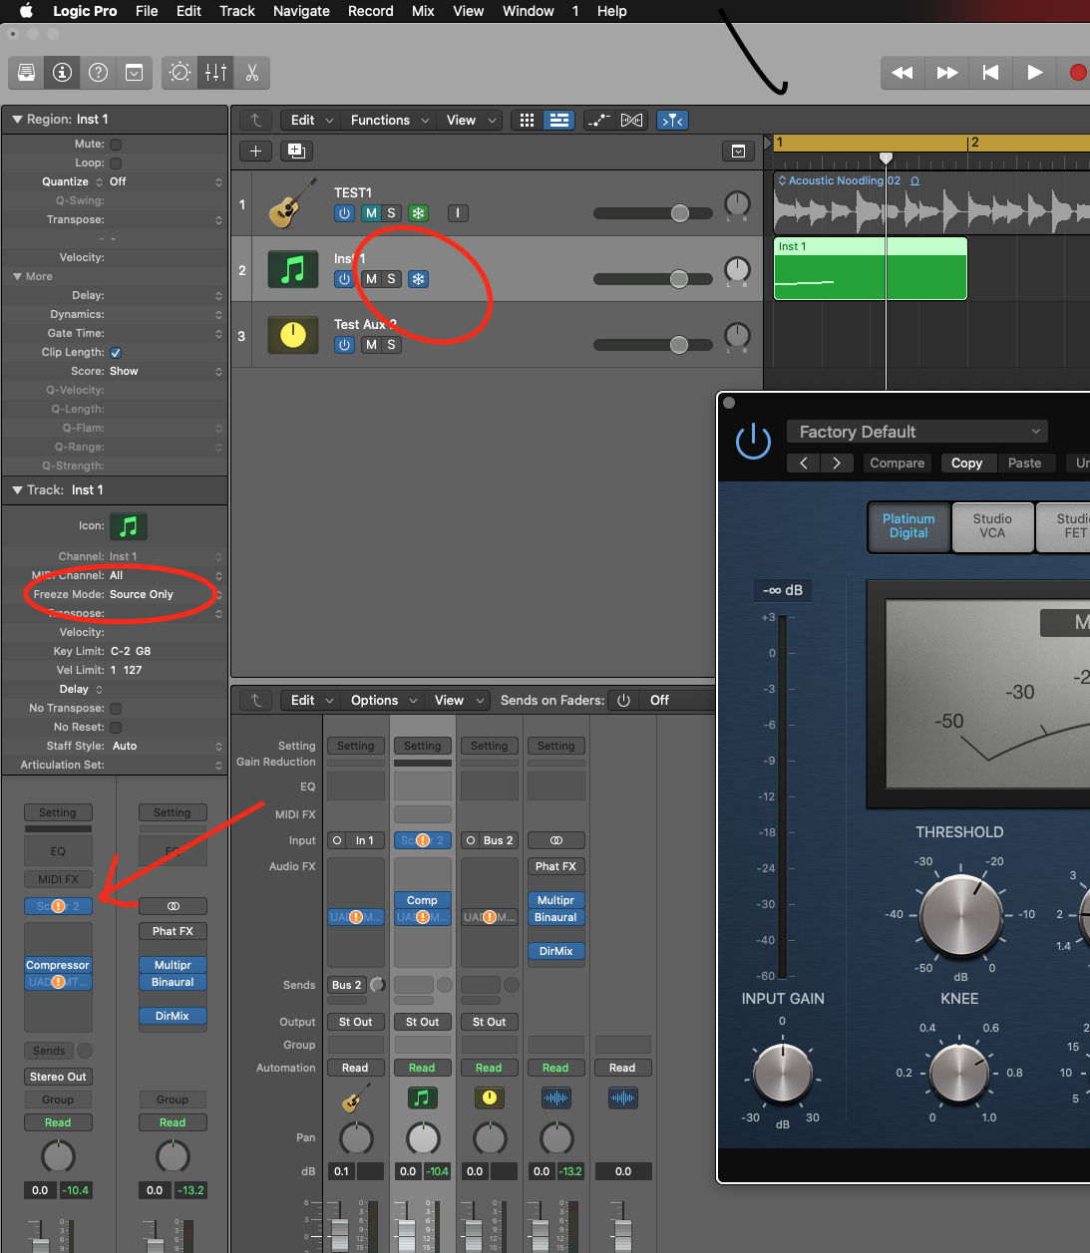Add a new track with the plus button
This screenshot has height=1253, width=1090.
click(x=256, y=151)
